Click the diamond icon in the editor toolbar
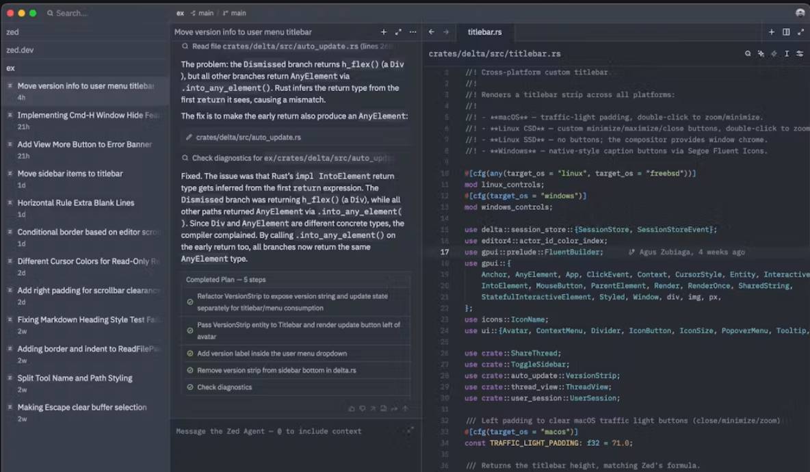Image resolution: width=810 pixels, height=472 pixels. point(773,53)
